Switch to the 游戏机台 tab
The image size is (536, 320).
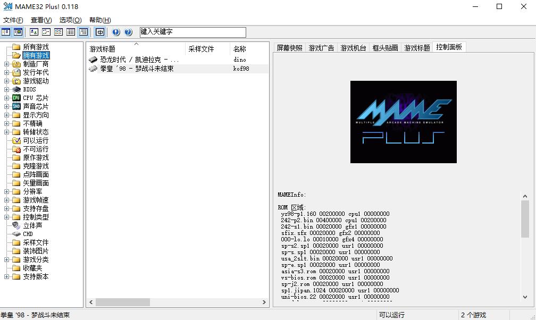[x=353, y=48]
